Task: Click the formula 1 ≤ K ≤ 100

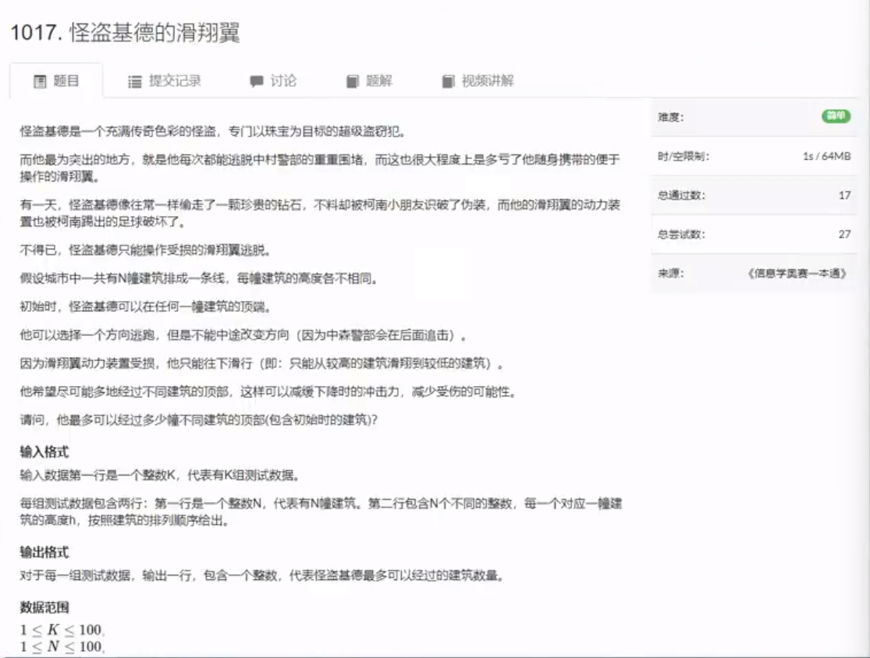Action: click(x=62, y=630)
